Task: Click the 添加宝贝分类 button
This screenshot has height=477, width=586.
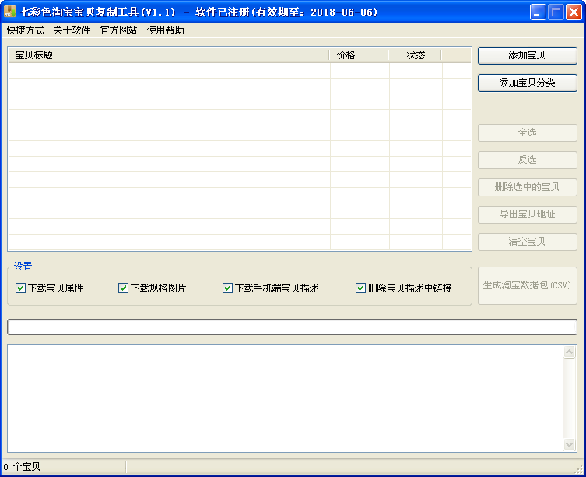Action: (x=528, y=83)
